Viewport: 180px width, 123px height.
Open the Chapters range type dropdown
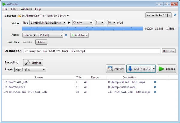[x=82, y=22]
